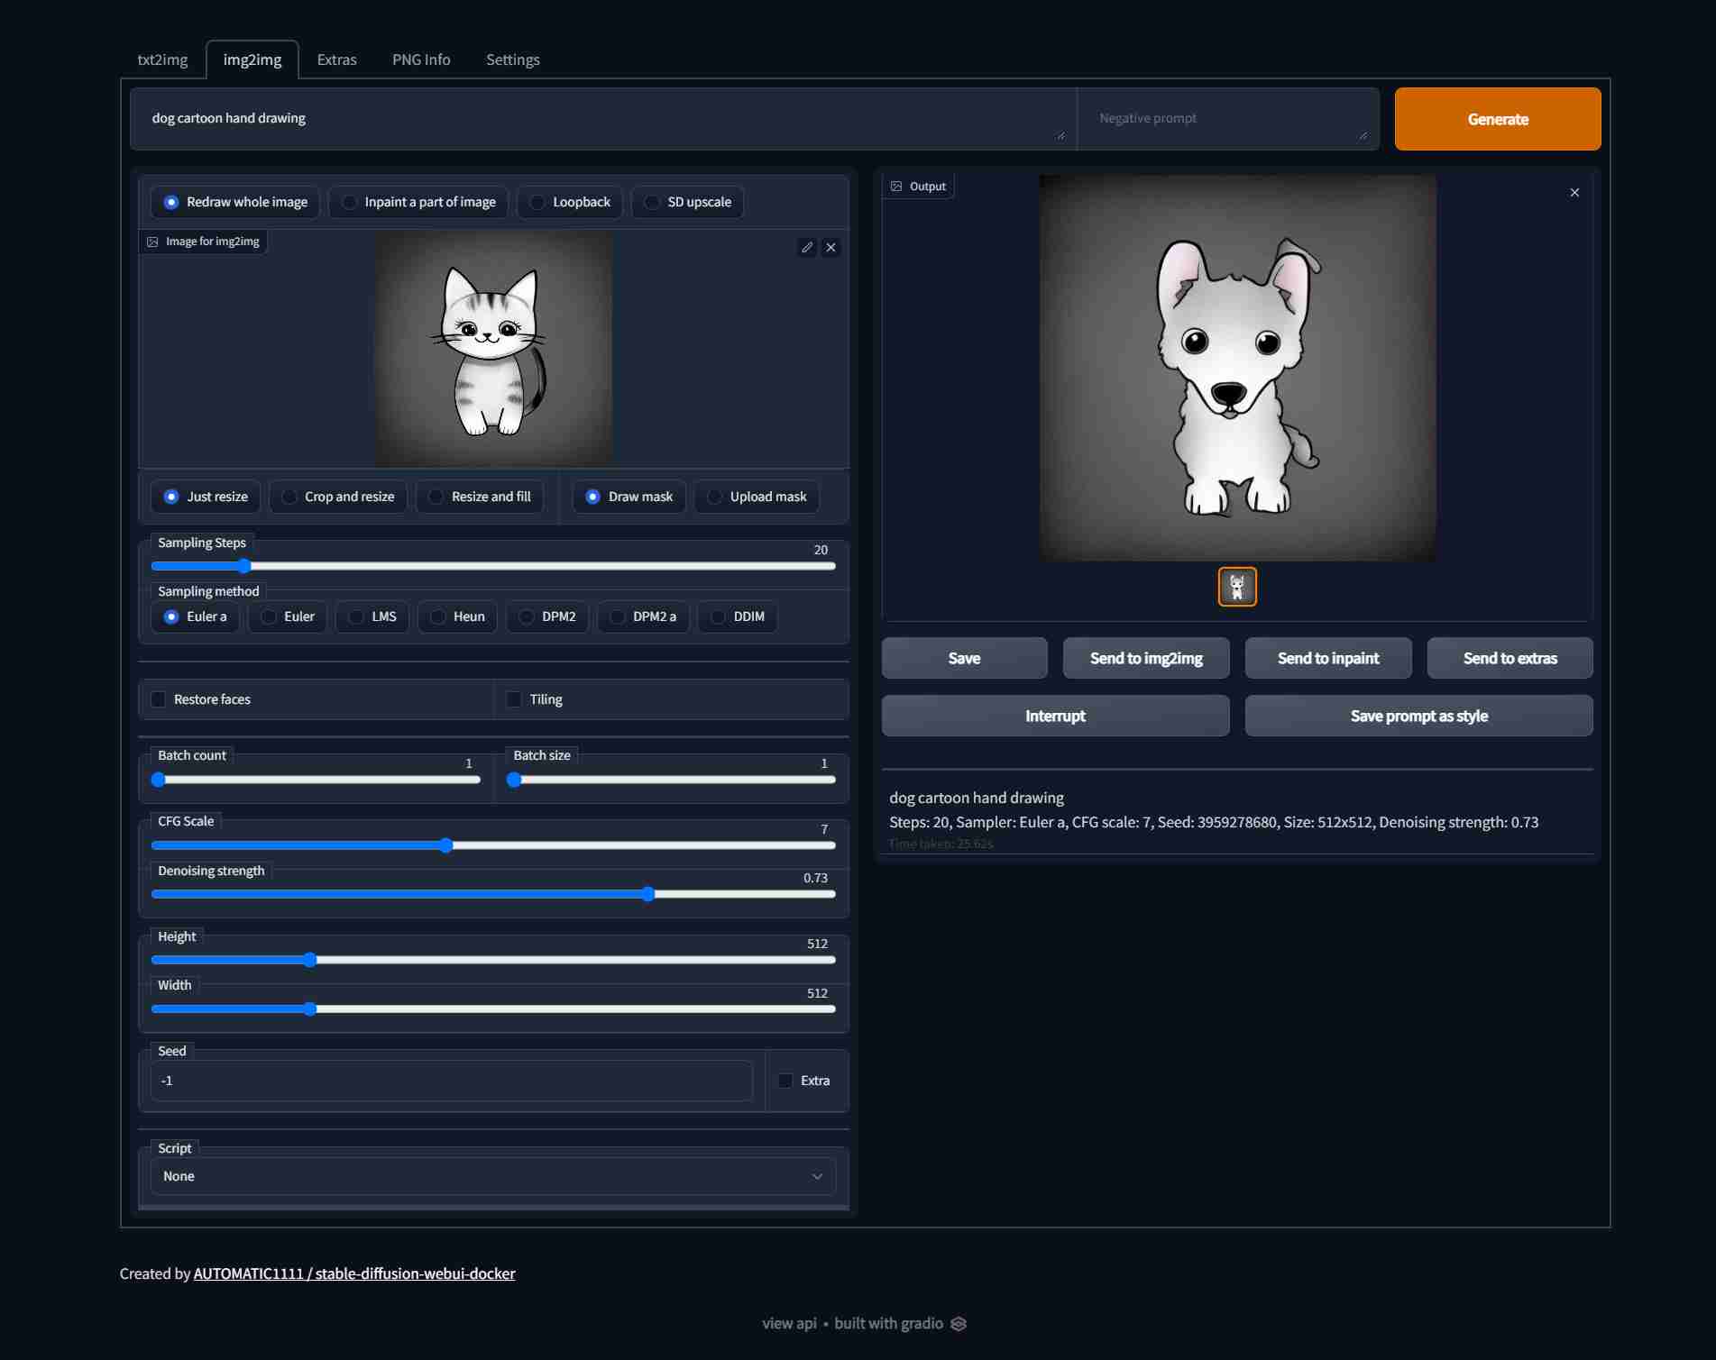The image size is (1716, 1360).
Task: Click the pencil edit icon on the img2img image
Action: 807,247
